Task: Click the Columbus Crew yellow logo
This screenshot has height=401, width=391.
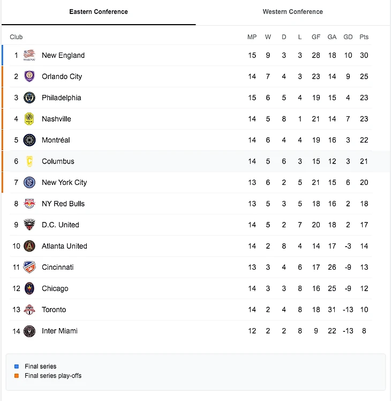Action: click(29, 161)
